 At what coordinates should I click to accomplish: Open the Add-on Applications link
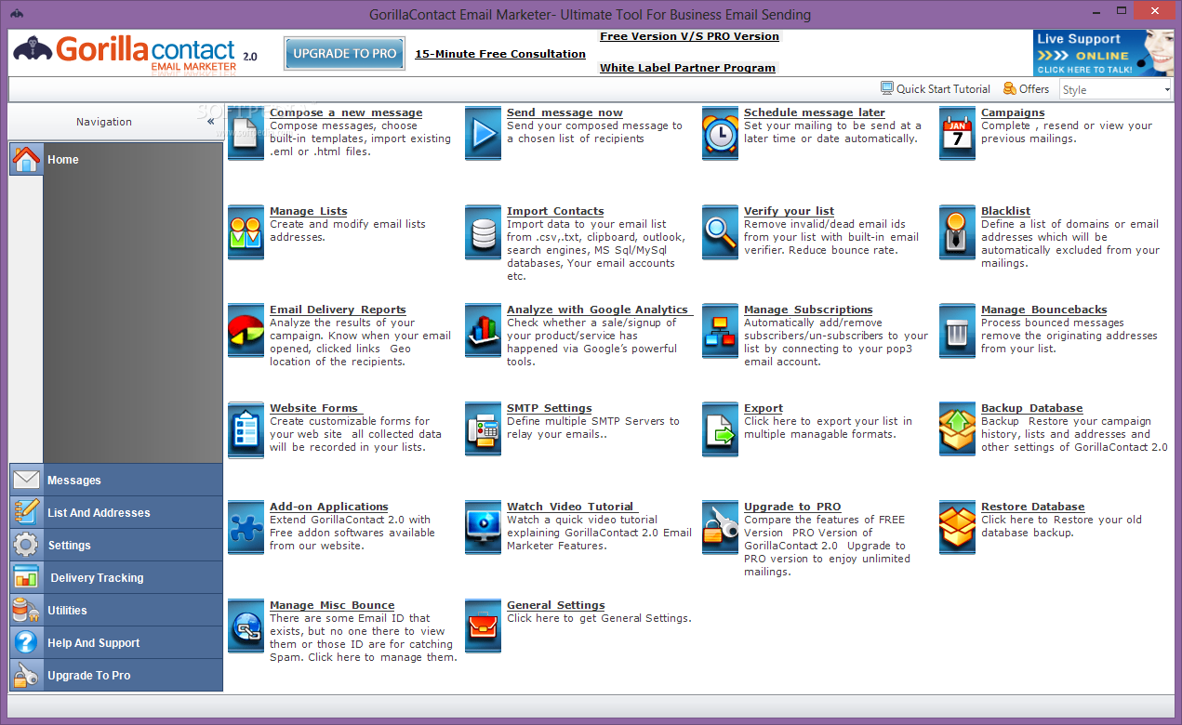329,507
